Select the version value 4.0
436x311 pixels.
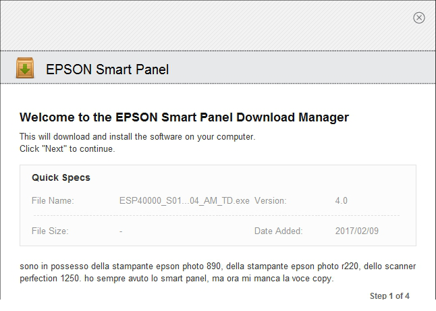[x=342, y=200]
